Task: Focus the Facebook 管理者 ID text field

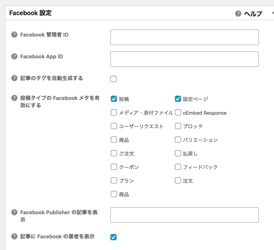Action: 184,37
